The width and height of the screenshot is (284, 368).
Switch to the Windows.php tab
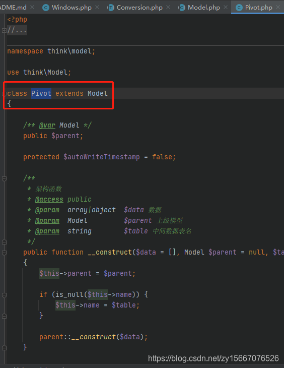[x=72, y=8]
